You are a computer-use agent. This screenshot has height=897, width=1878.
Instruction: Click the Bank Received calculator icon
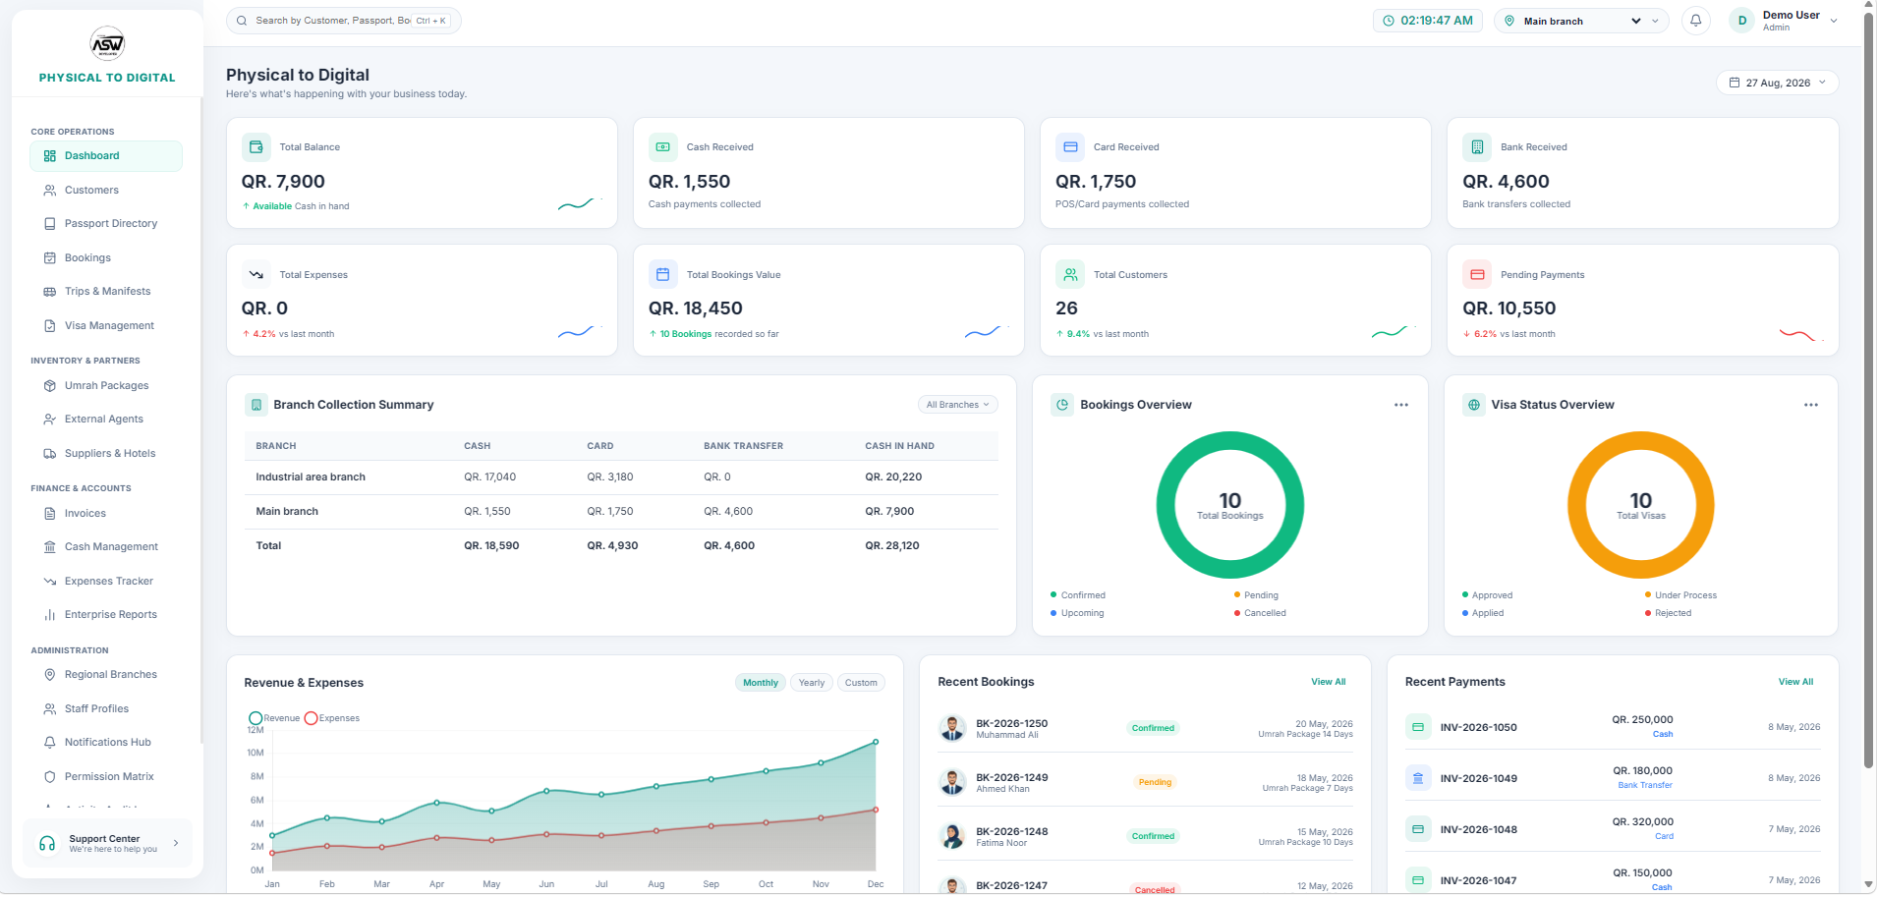click(1477, 147)
